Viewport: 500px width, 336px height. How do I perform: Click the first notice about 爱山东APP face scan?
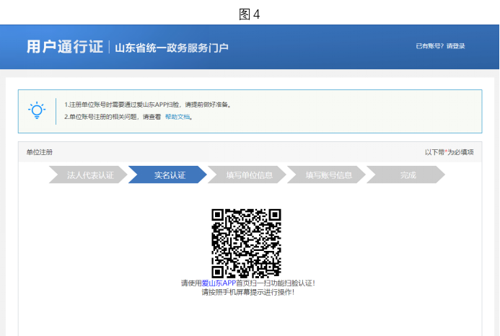147,105
